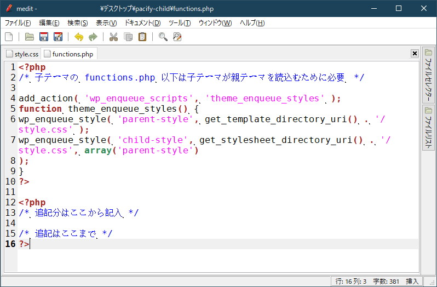Click 'get_stylesheet_directory_uri' on line 7
The height and width of the screenshot is (287, 437).
coord(275,140)
